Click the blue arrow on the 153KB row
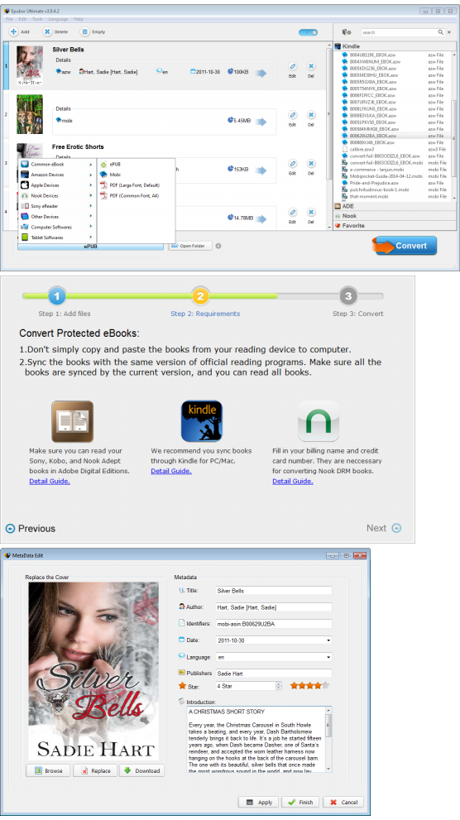 pos(261,170)
